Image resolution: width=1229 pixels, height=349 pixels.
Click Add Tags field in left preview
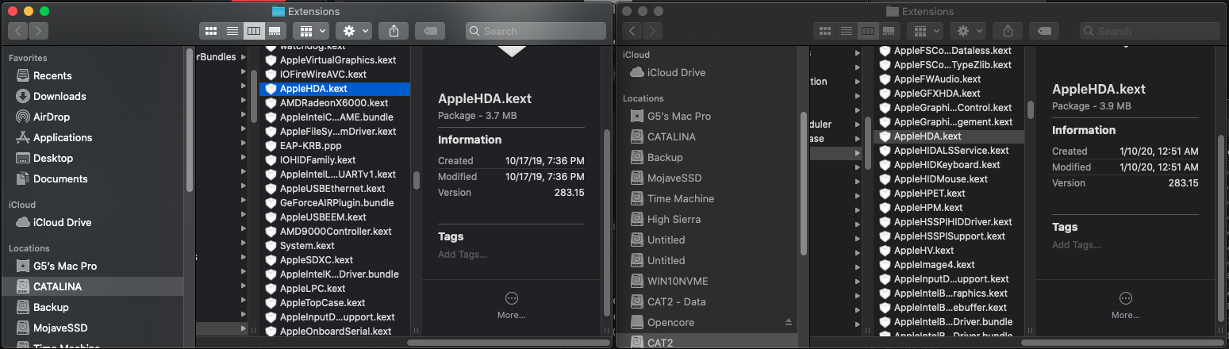click(x=462, y=255)
